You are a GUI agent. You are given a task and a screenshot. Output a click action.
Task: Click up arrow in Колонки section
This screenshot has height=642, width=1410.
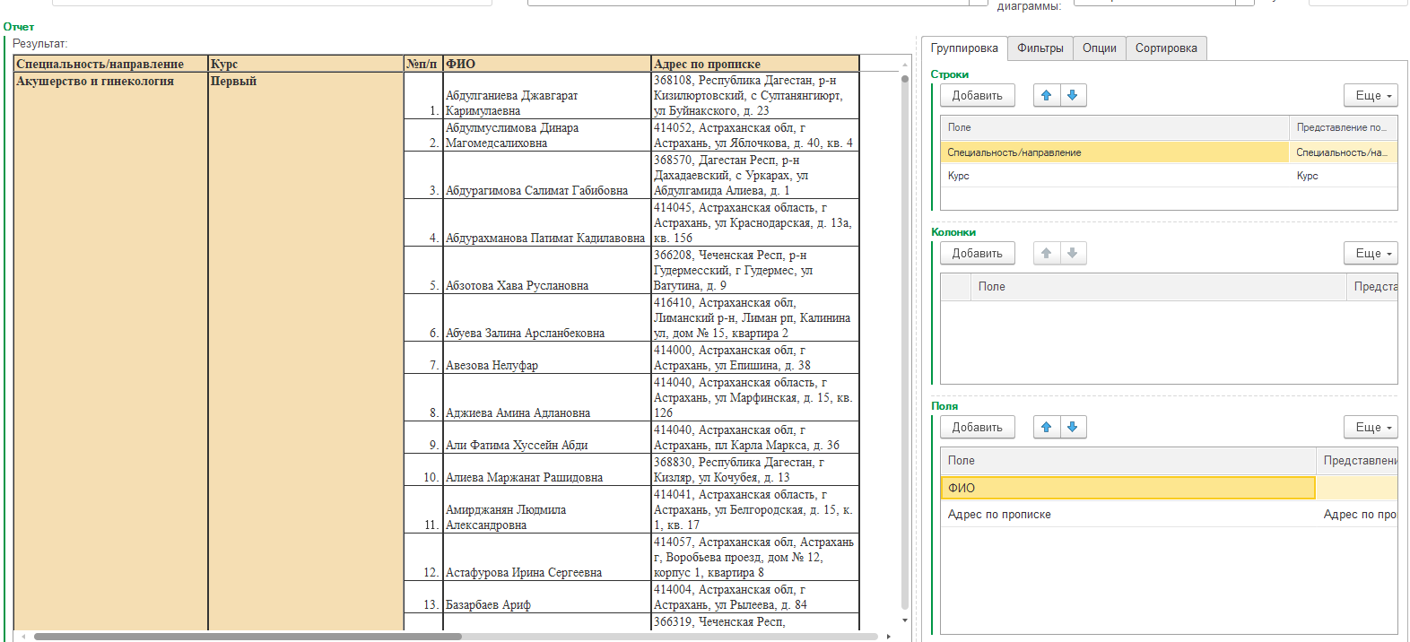[x=1046, y=253]
